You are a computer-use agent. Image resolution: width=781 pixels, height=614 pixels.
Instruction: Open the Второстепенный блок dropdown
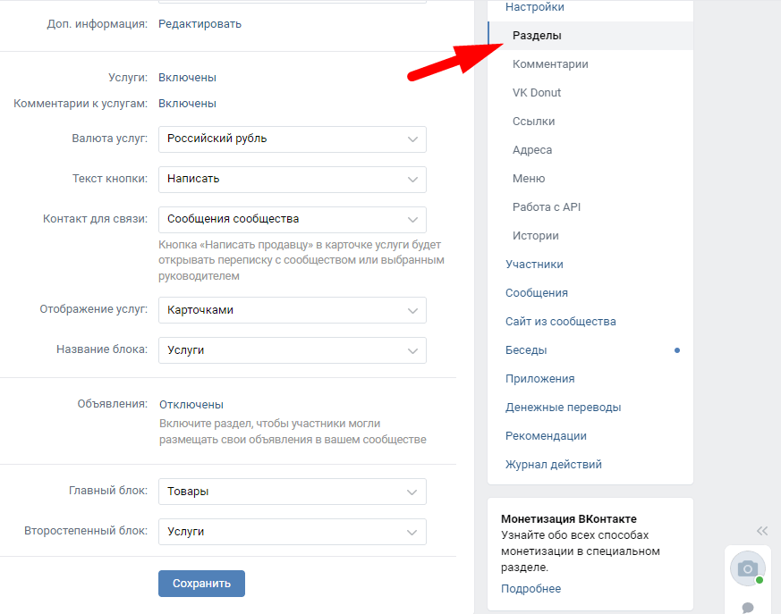[292, 532]
